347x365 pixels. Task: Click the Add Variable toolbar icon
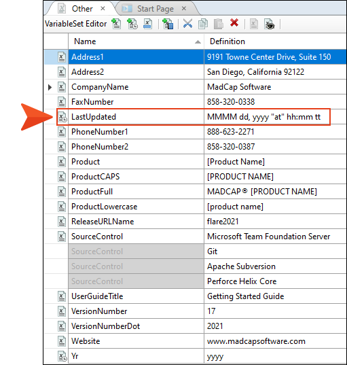116,24
